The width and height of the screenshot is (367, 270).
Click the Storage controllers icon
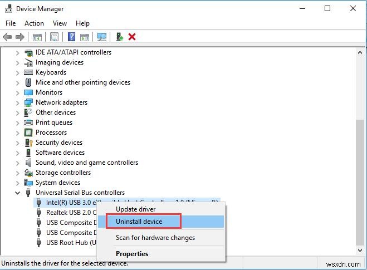28,173
